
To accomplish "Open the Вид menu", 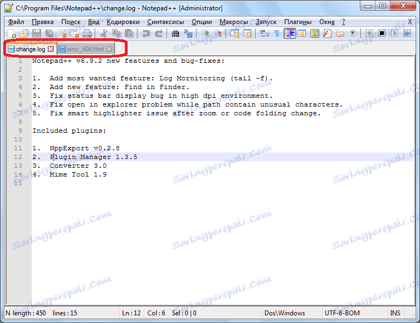I will click(x=94, y=22).
